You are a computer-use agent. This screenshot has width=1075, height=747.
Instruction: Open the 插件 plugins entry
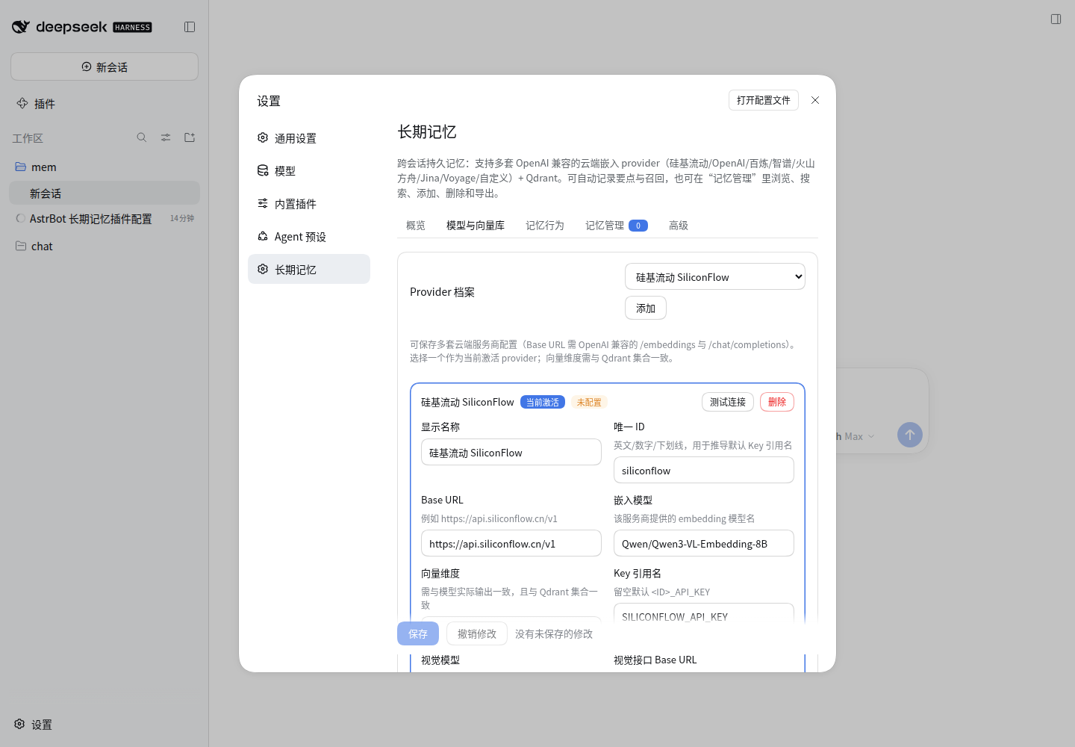pos(36,104)
